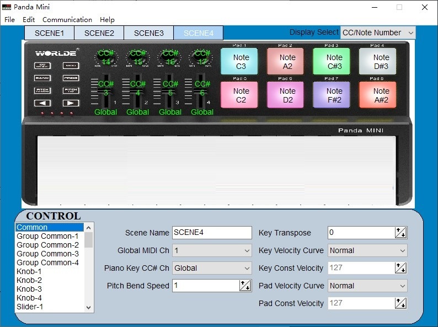Click the left PITCH button beside the arrow keys
This screenshot has height=327, width=438.
tap(42, 90)
